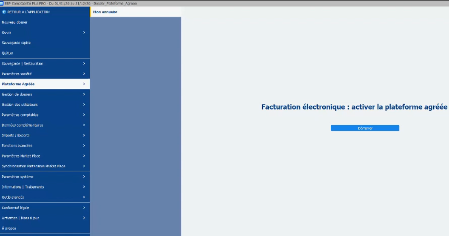Select Sauvegarde rapide

(x=45, y=43)
